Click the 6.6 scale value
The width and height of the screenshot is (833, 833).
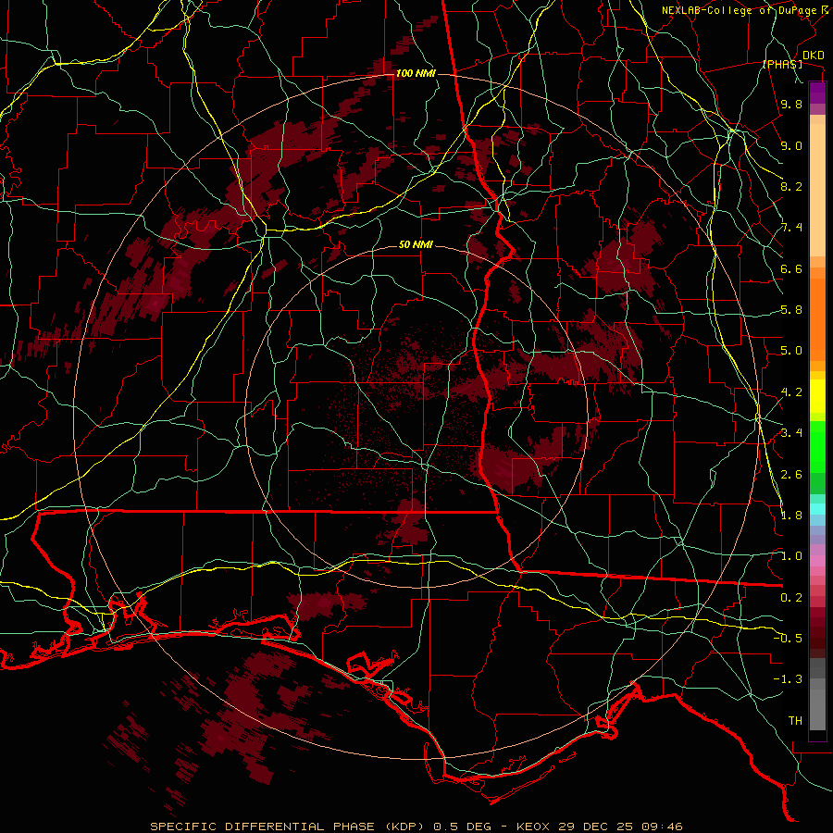tap(791, 268)
